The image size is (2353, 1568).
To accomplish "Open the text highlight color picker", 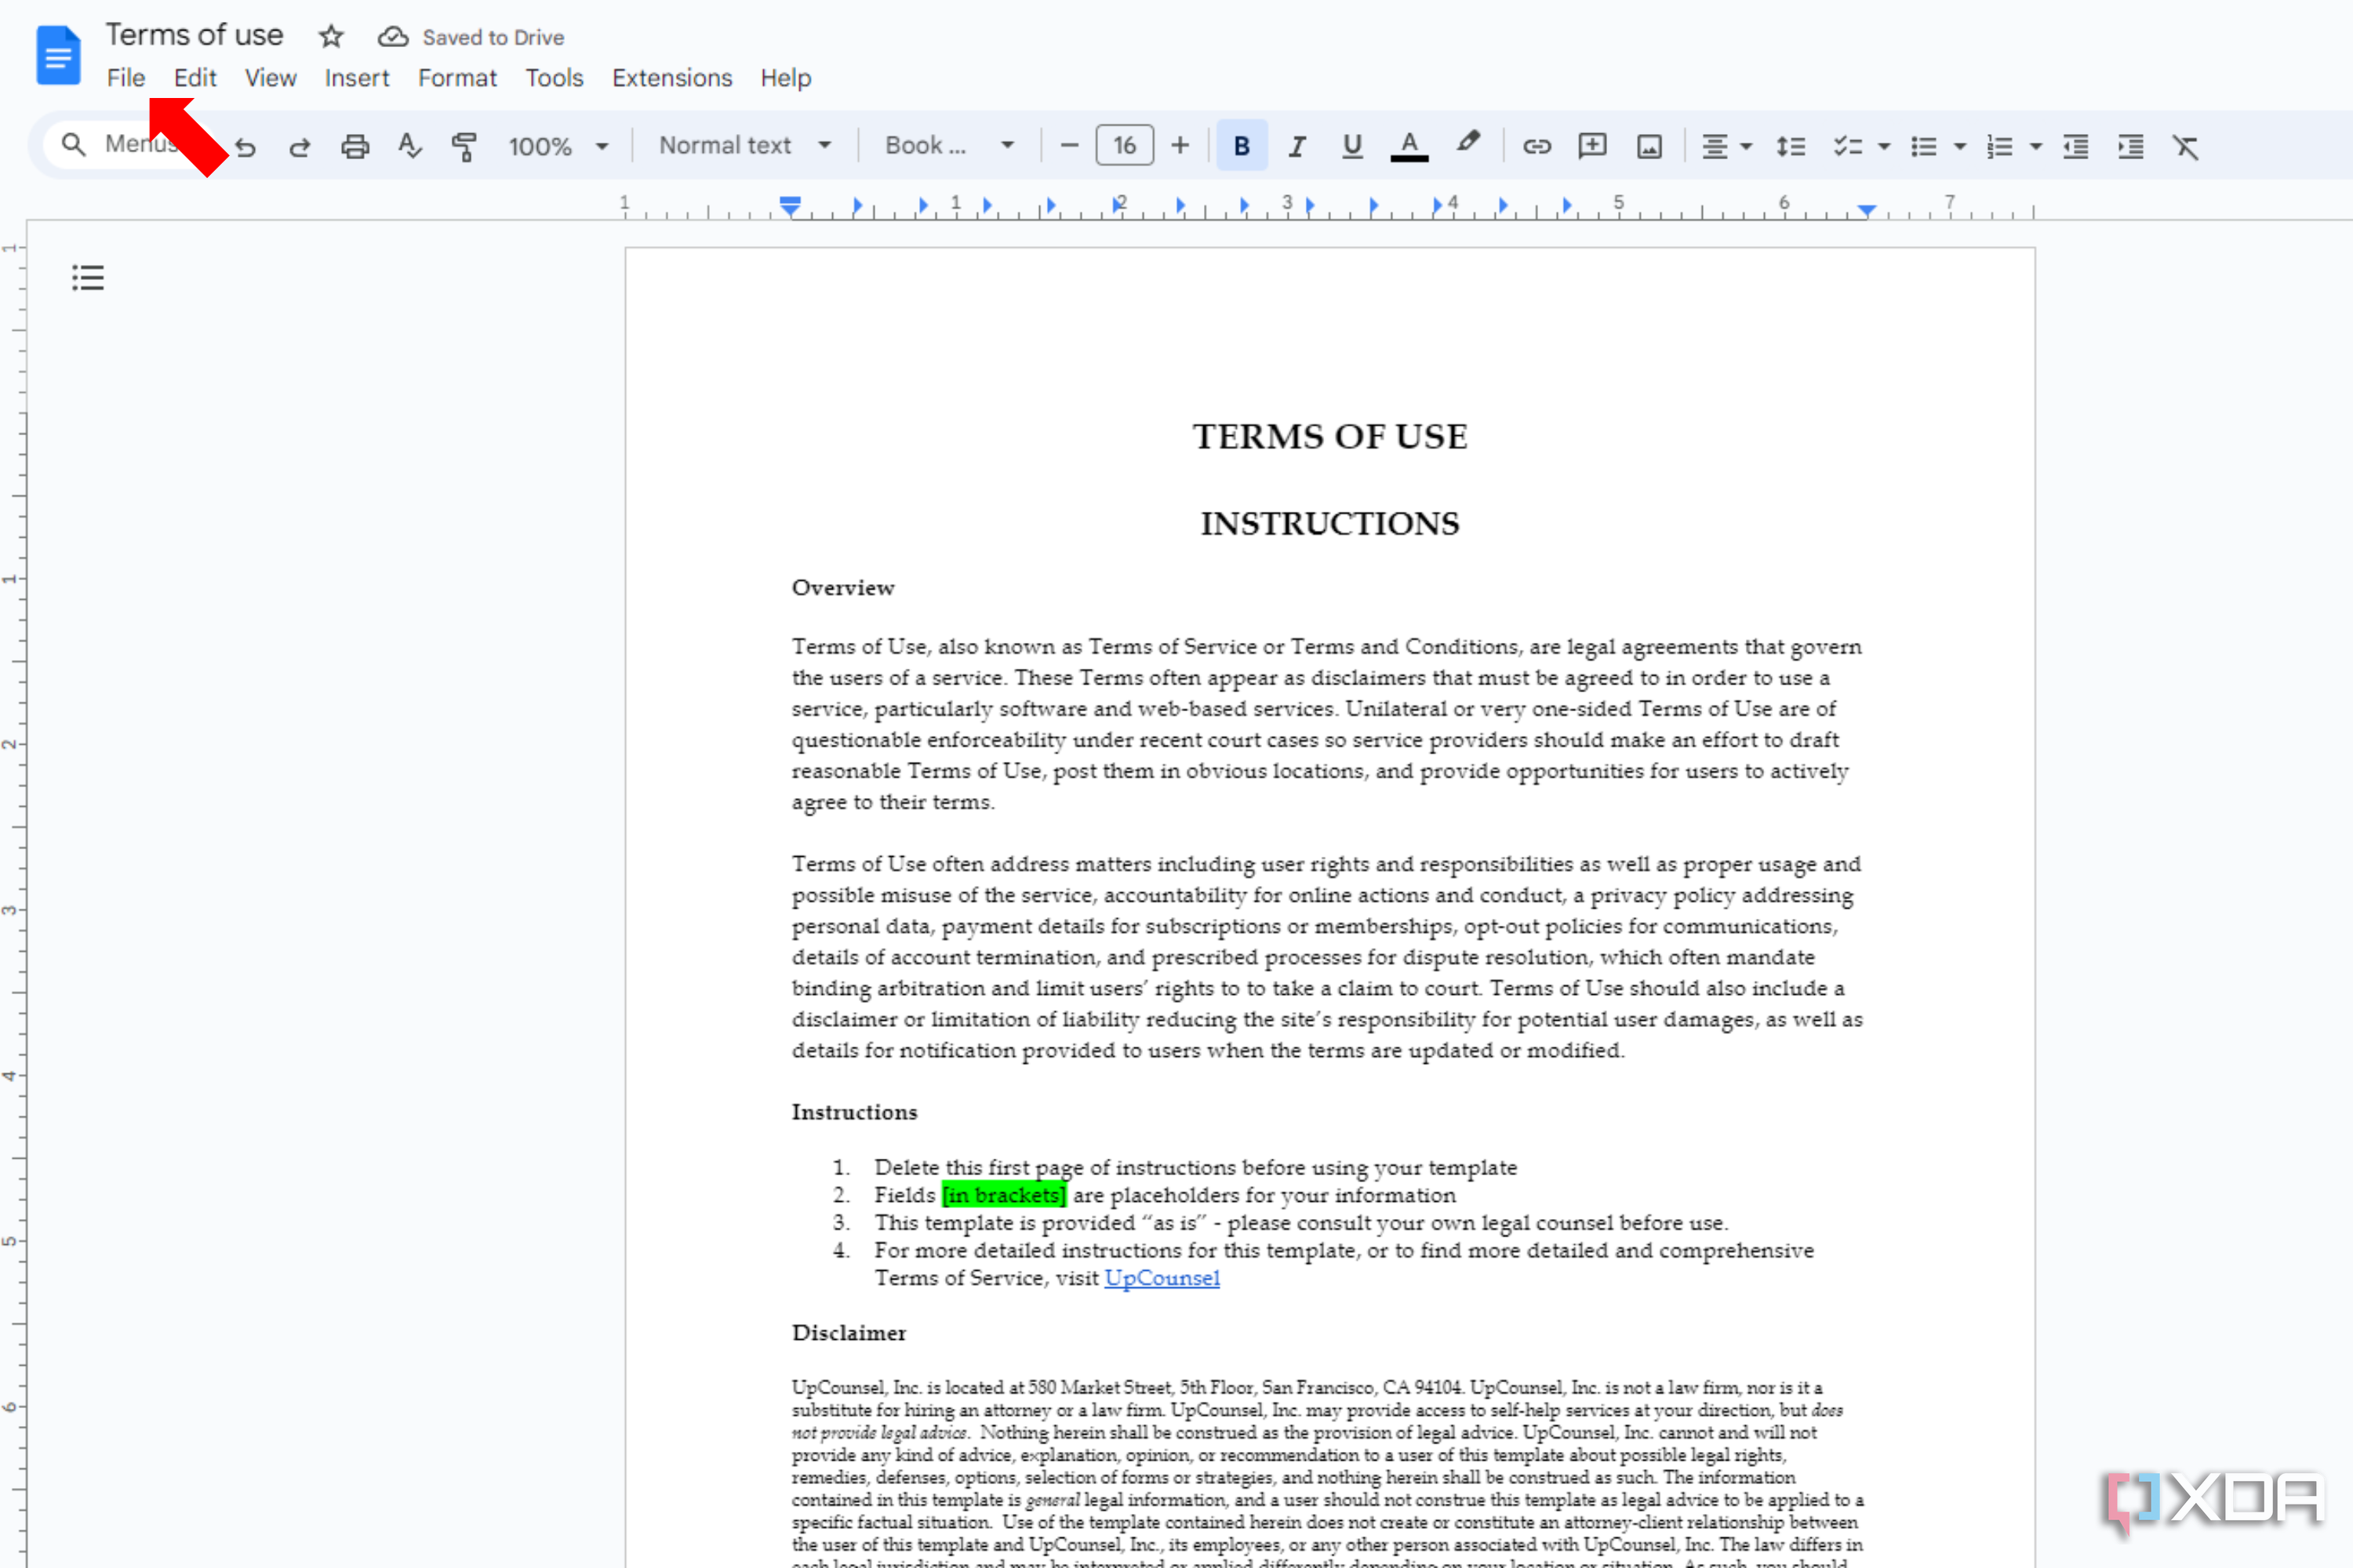I will [x=1467, y=146].
